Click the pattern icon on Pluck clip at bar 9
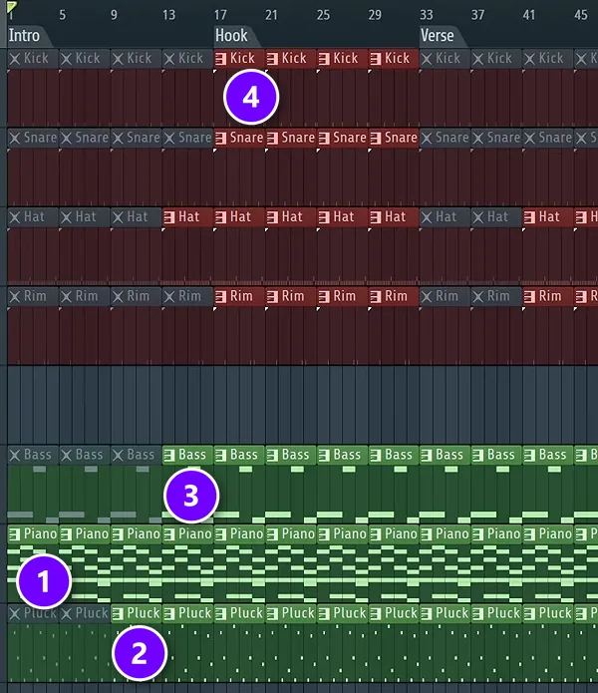Image resolution: width=598 pixels, height=693 pixels. 118,613
